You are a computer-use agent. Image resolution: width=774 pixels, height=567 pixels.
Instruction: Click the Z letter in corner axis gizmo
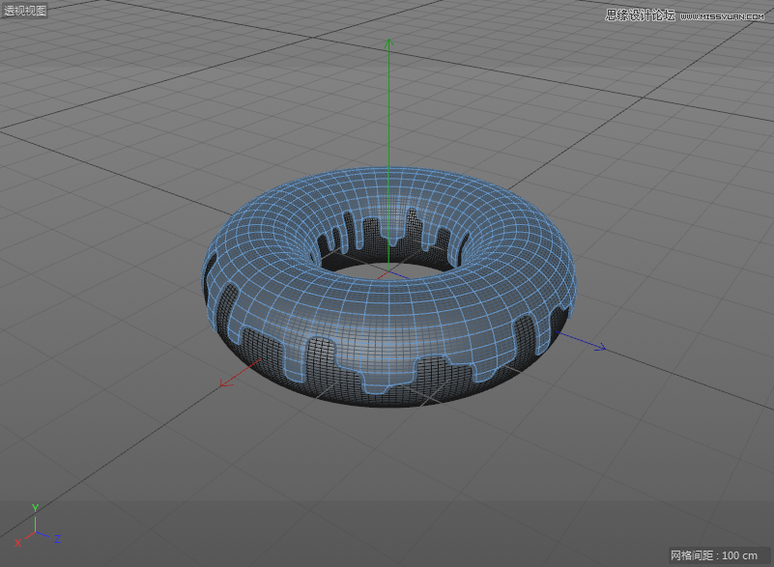58,537
